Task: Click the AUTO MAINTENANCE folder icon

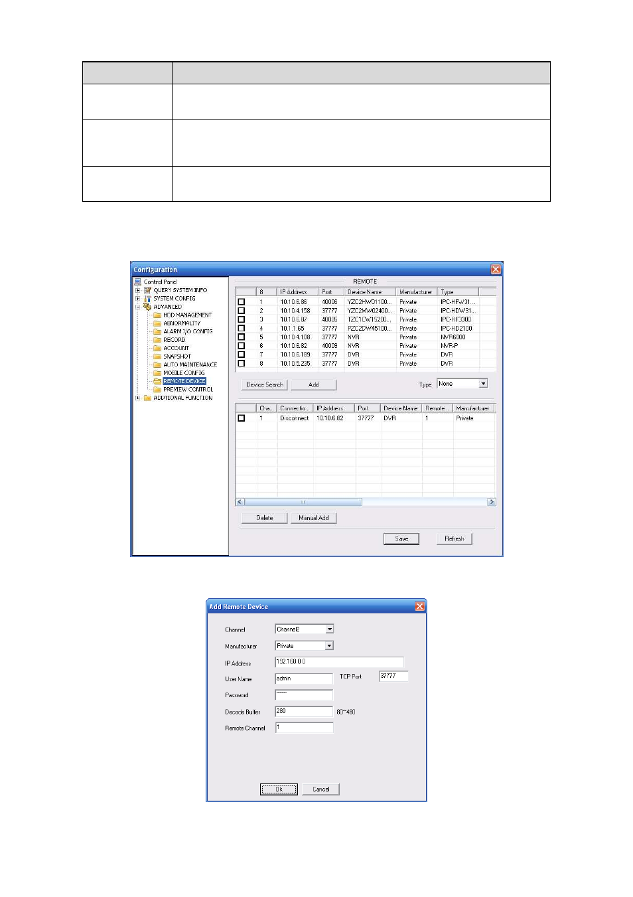Action: (157, 365)
